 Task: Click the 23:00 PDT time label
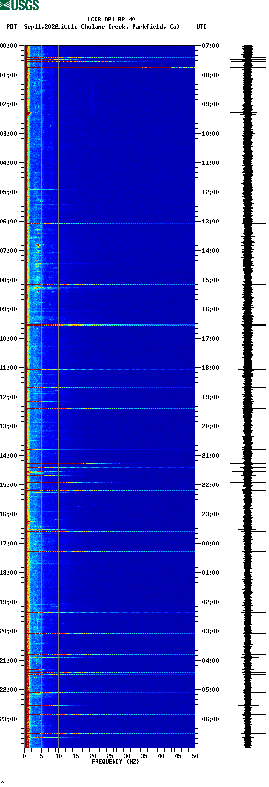click(x=8, y=719)
